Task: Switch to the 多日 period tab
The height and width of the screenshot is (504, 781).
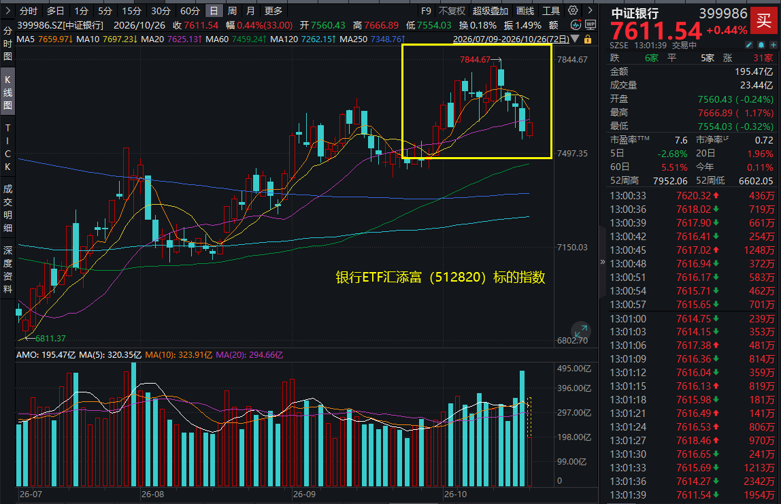Action: 55,11
